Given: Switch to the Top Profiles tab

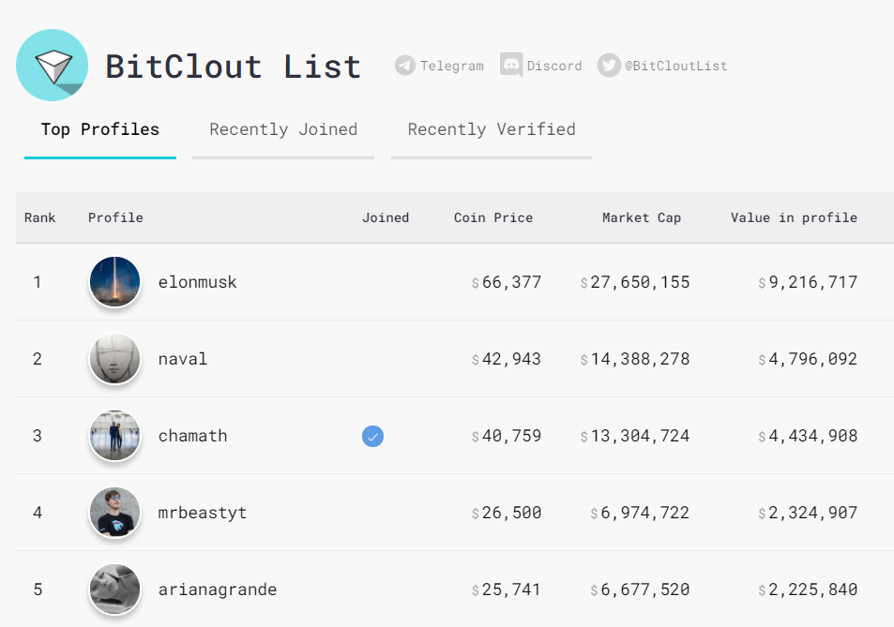Looking at the screenshot, I should click(x=100, y=130).
